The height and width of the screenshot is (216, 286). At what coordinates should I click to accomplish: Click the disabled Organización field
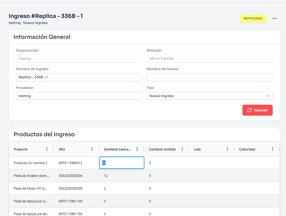(x=79, y=59)
